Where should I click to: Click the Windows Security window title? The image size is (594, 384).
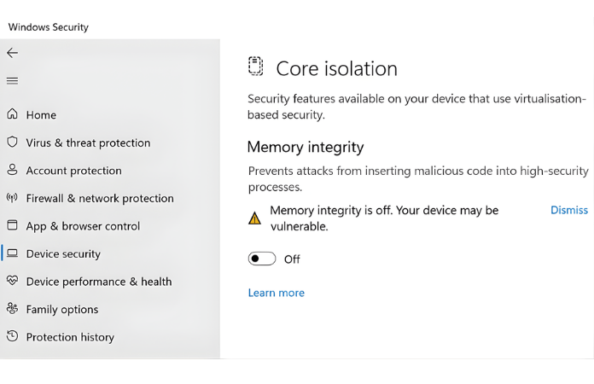49,27
